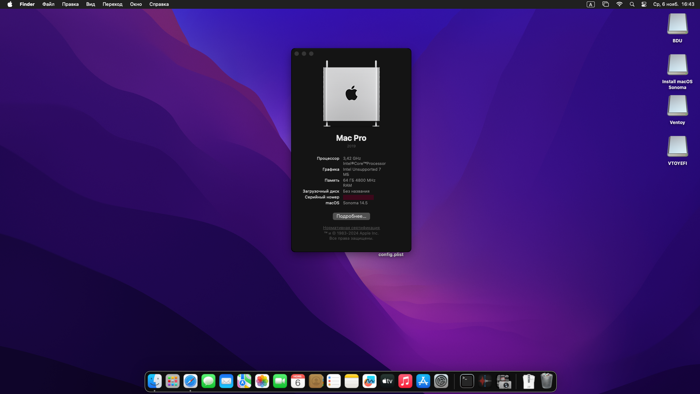700x394 pixels.
Task: Open the Файл menu
Action: point(48,4)
